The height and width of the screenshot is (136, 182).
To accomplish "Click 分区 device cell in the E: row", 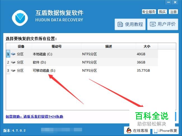I will tap(20, 71).
